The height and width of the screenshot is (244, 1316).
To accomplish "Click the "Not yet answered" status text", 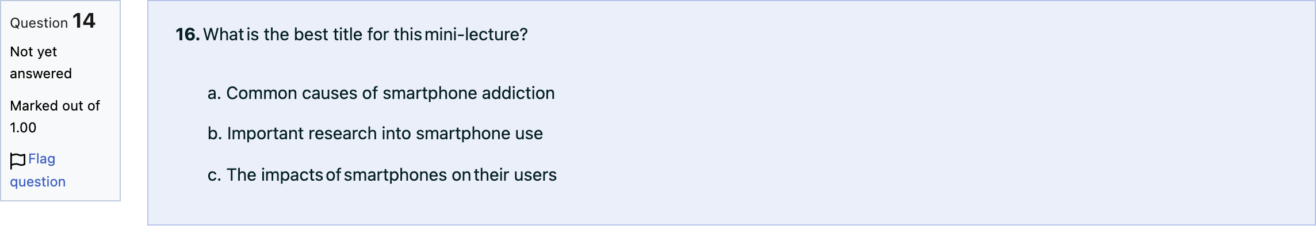I will click(41, 63).
